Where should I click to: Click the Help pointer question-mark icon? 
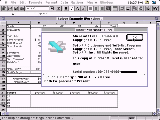[x=155, y=8]
